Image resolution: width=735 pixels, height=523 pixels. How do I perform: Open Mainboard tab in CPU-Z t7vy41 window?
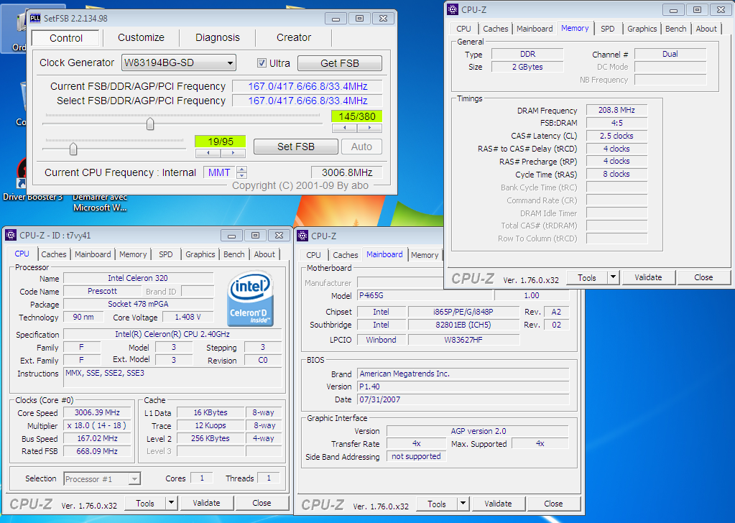click(x=93, y=254)
